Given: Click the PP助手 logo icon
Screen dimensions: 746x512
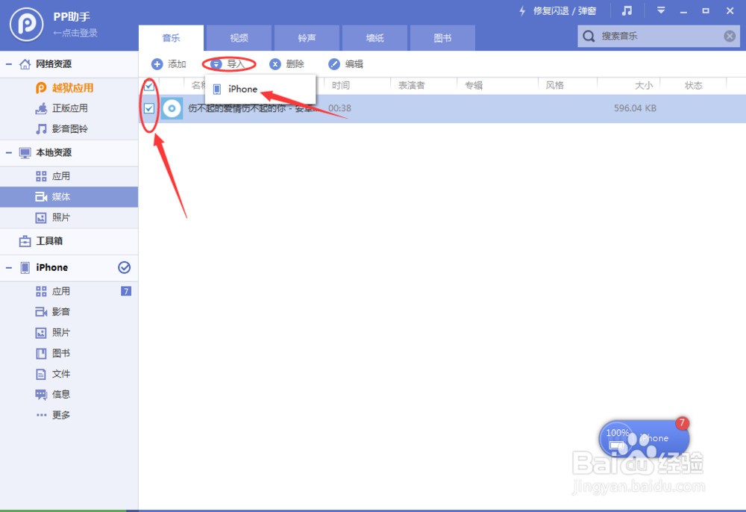Looking at the screenshot, I should coord(27,25).
